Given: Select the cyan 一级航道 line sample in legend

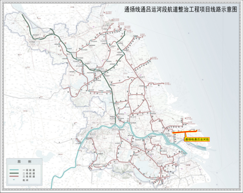Looking at the screenshot, I should click(x=14, y=170).
